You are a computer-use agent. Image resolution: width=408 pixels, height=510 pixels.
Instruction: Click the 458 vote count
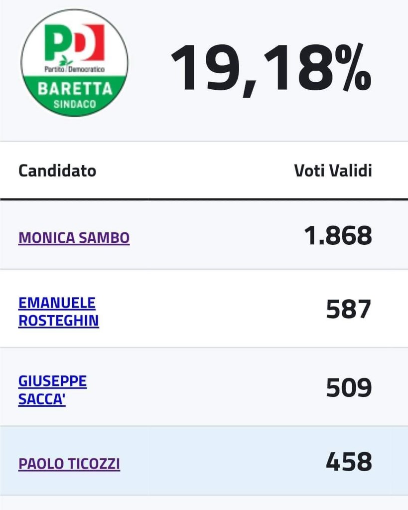click(x=349, y=462)
